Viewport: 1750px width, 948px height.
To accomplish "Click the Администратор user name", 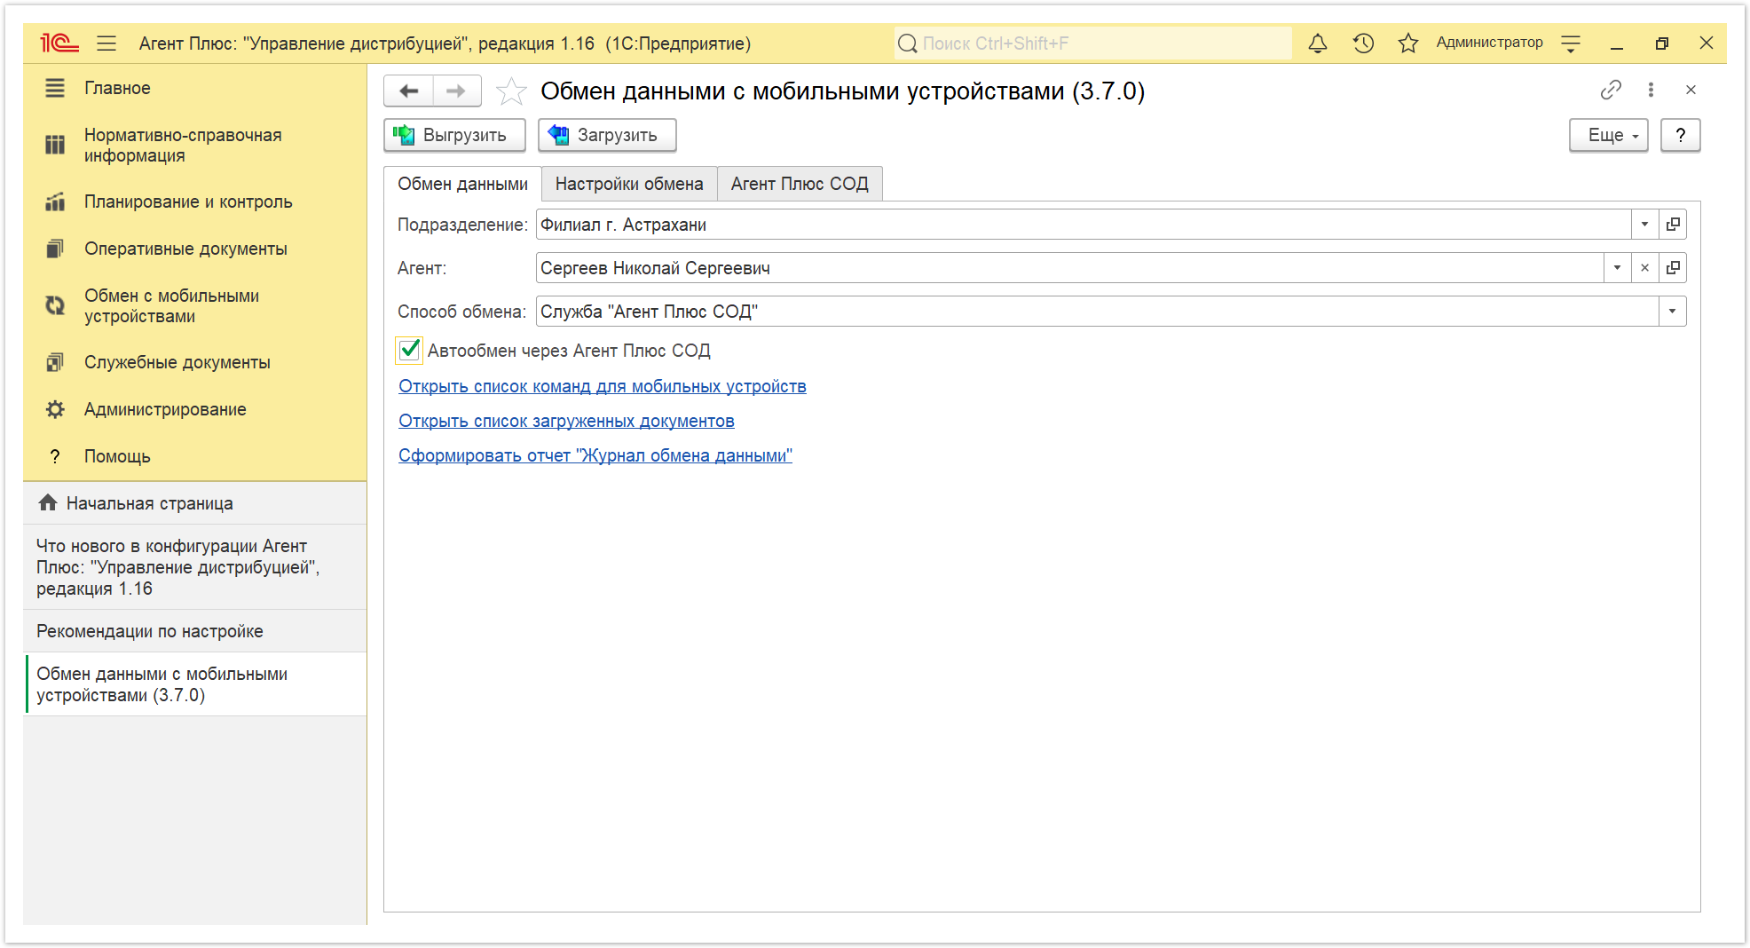I will pyautogui.click(x=1489, y=43).
